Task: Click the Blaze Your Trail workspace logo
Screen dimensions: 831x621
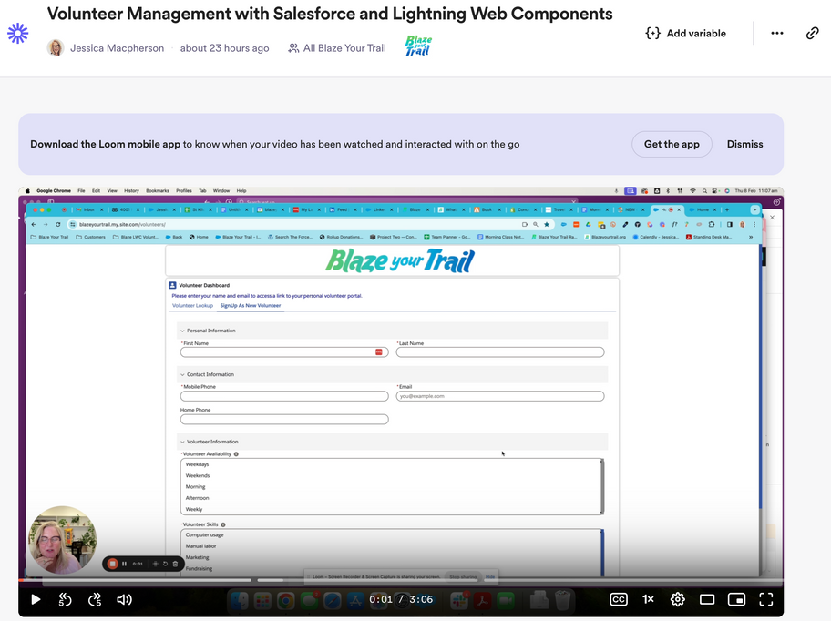Action: (x=418, y=46)
